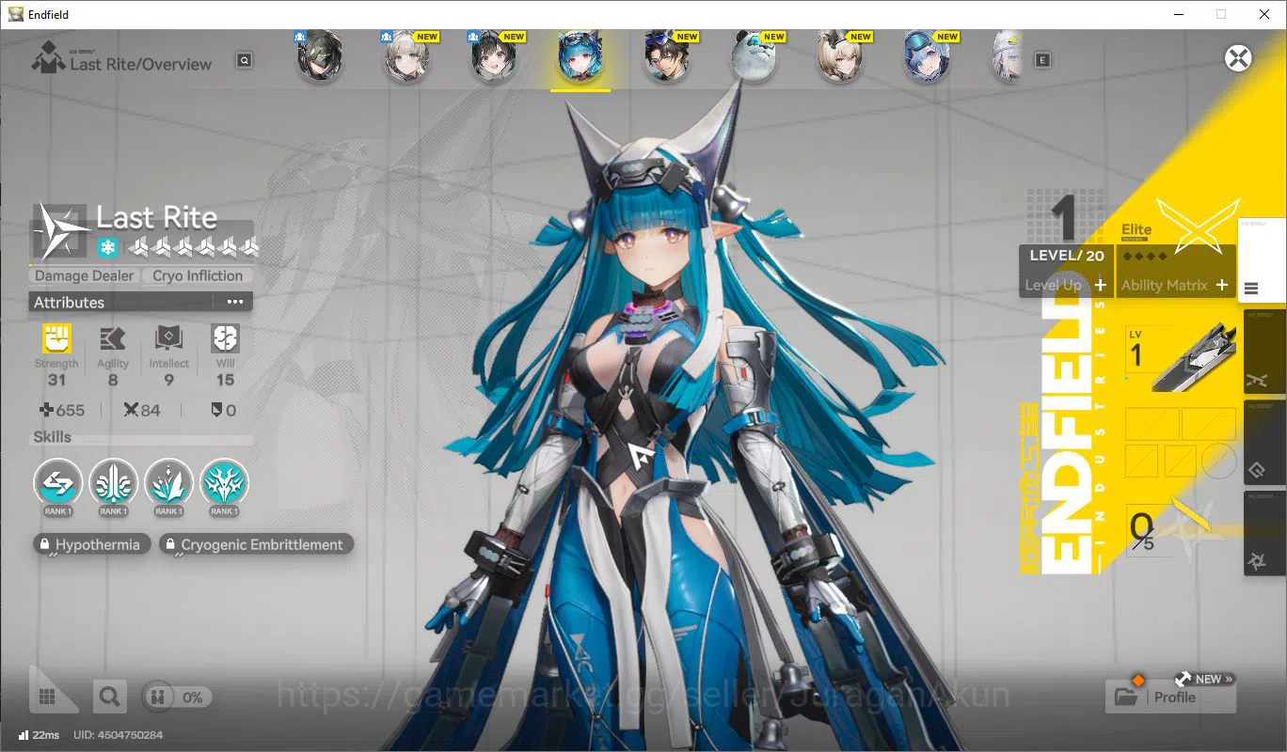The image size is (1287, 752).
Task: Minimize the Endfield window
Action: pyautogui.click(x=1179, y=14)
